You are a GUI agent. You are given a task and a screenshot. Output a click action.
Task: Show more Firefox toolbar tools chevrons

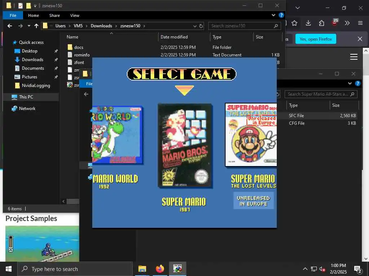(347, 23)
